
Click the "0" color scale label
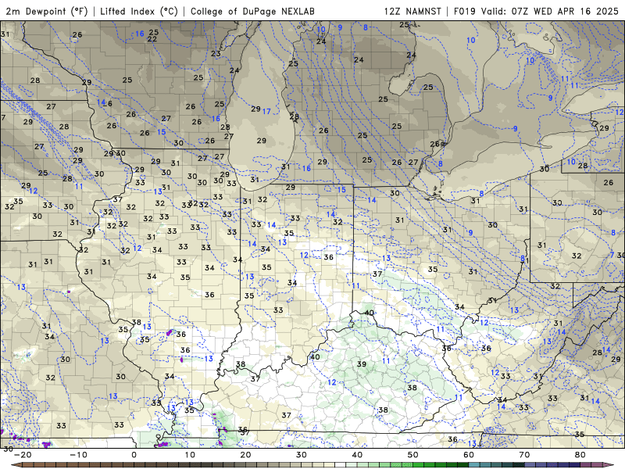point(134,455)
